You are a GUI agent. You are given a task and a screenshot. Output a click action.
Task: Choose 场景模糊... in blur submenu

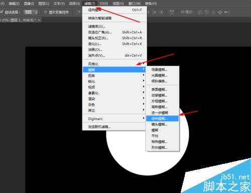(x=163, y=69)
